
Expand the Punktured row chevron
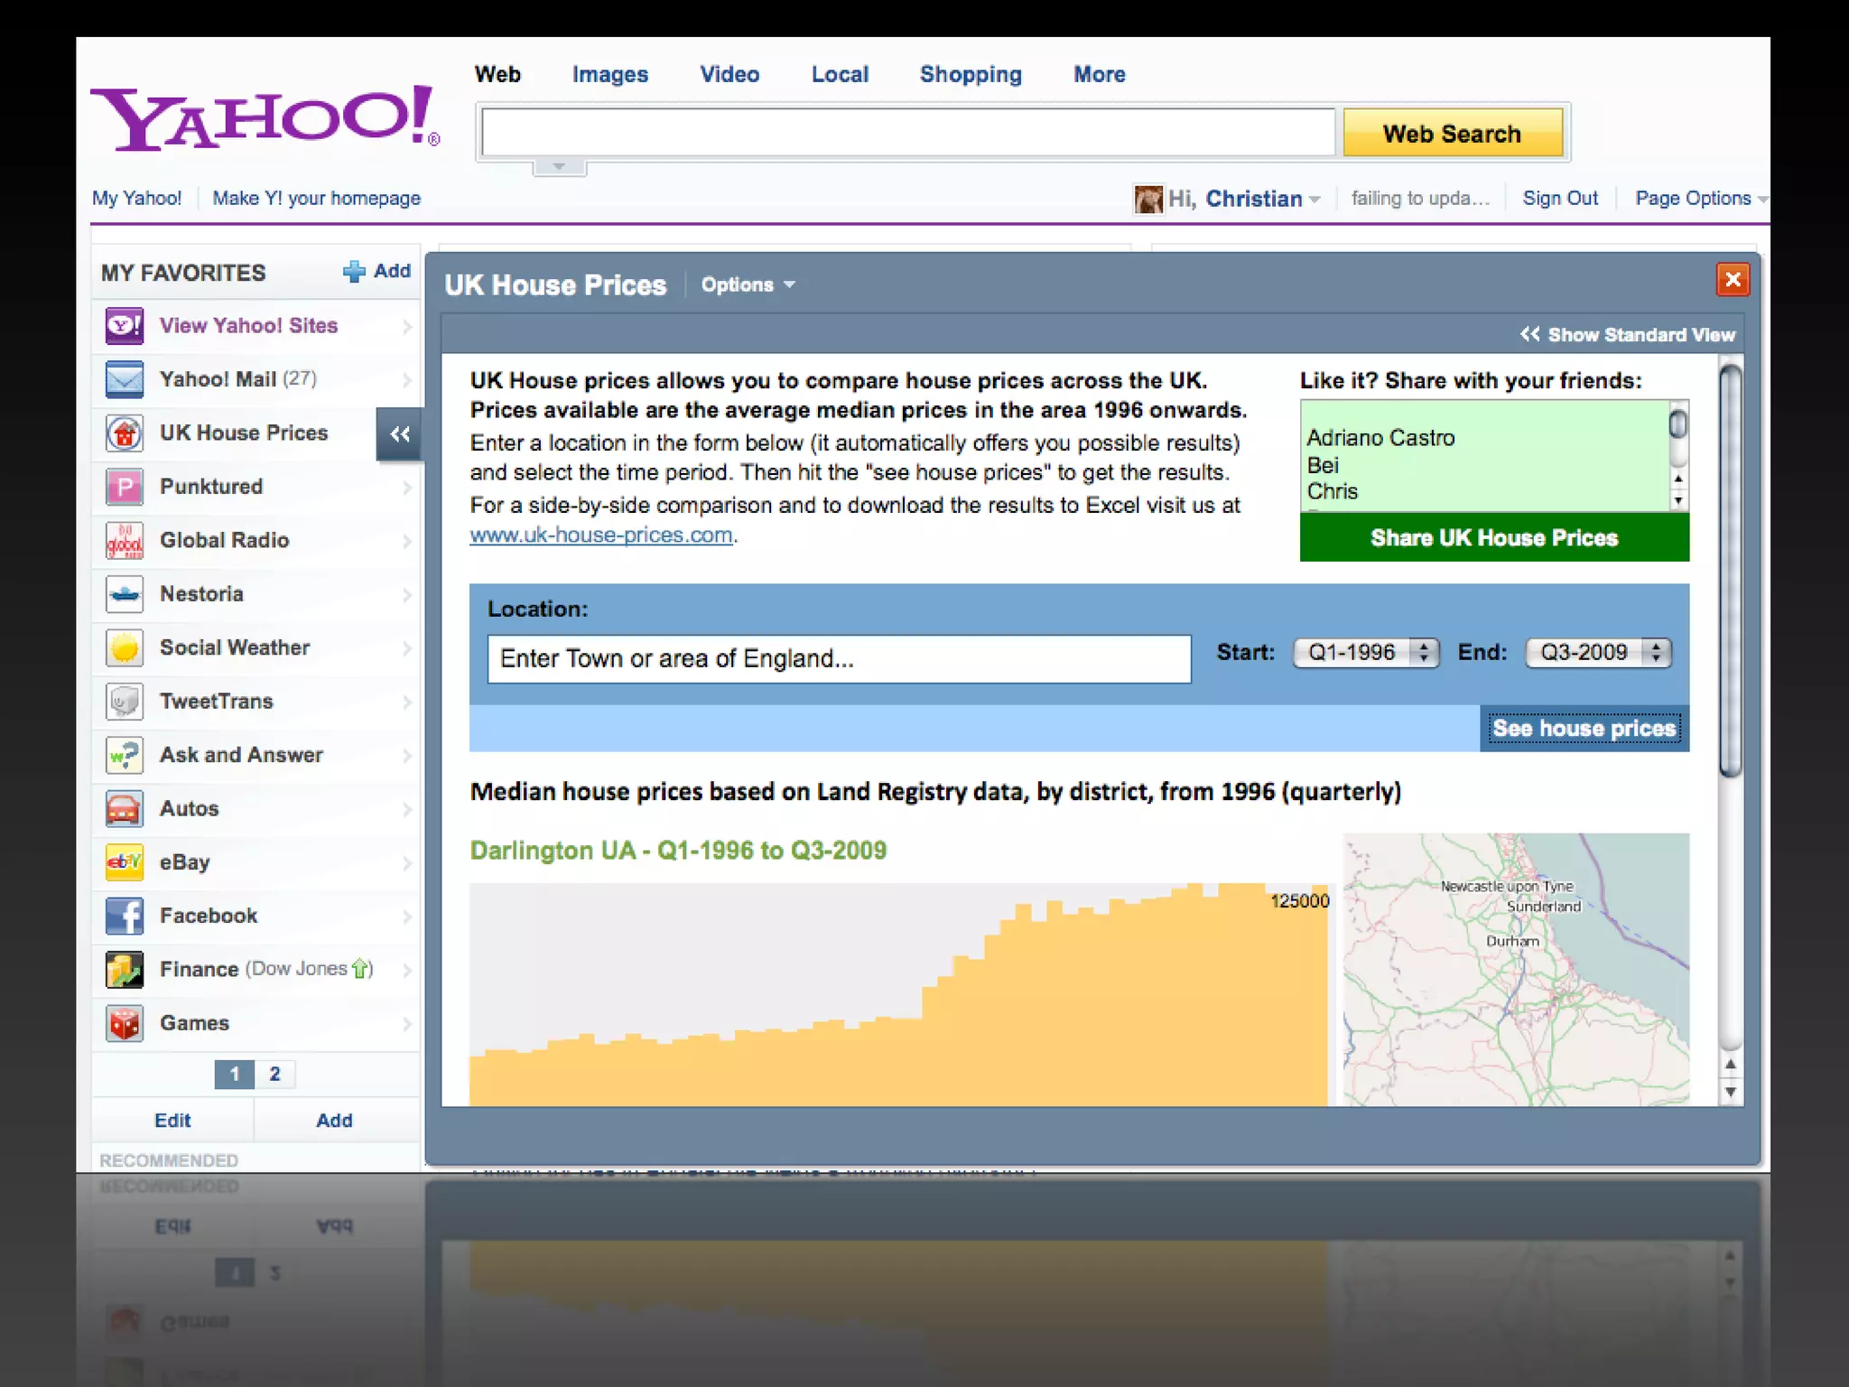click(x=407, y=488)
